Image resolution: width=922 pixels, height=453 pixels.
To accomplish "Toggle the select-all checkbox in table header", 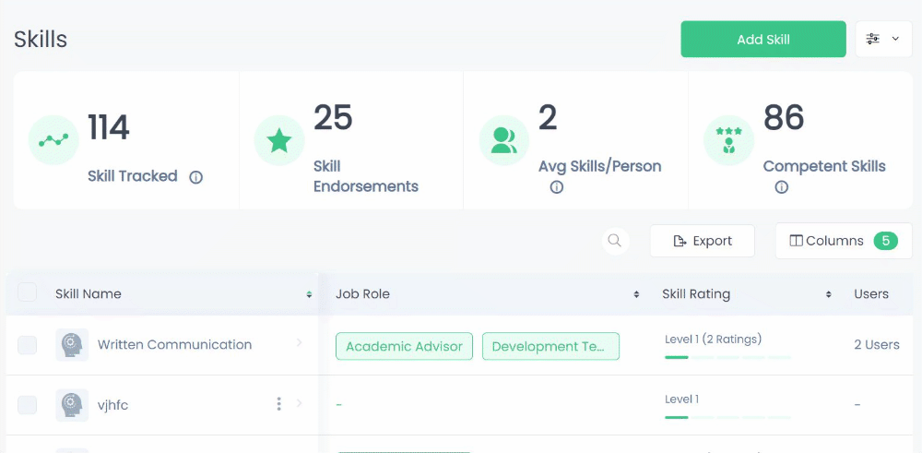I will (x=28, y=292).
